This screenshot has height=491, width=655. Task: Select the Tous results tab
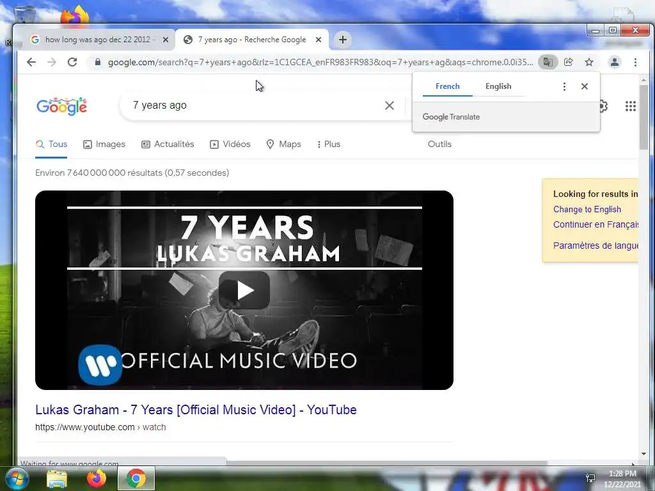tap(51, 144)
